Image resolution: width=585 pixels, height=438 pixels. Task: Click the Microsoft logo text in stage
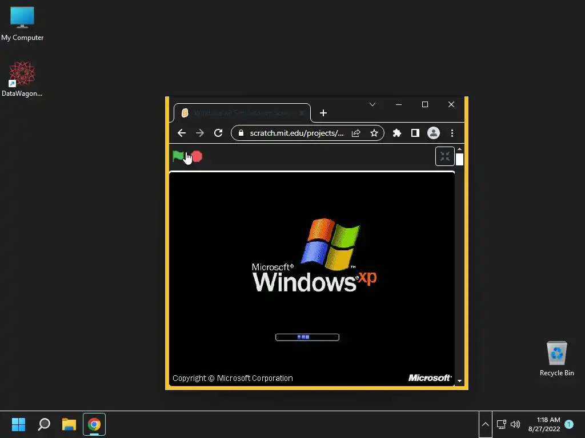click(x=430, y=378)
